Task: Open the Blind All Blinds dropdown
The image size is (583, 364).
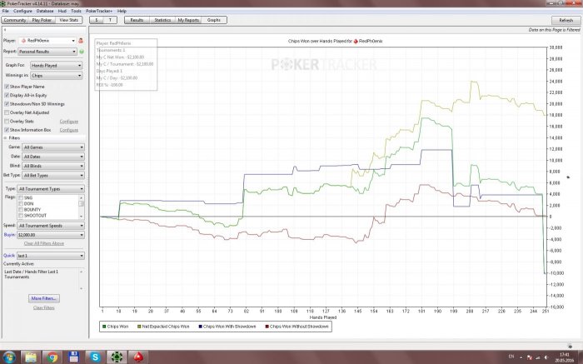Action: point(53,166)
